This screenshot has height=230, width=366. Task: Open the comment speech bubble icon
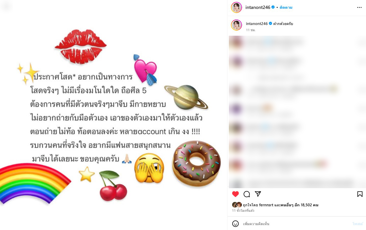point(247,194)
